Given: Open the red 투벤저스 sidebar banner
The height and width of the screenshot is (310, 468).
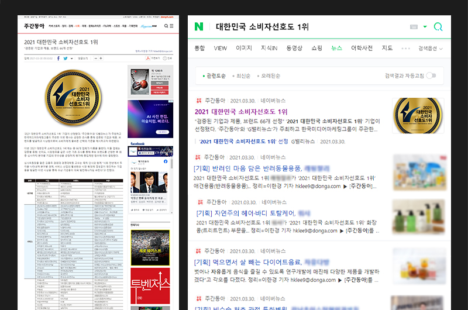Looking at the screenshot, I should tap(150, 286).
